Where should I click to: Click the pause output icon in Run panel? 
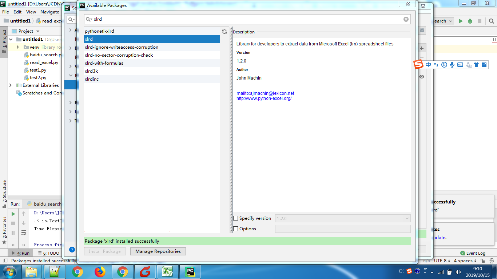click(x=13, y=232)
